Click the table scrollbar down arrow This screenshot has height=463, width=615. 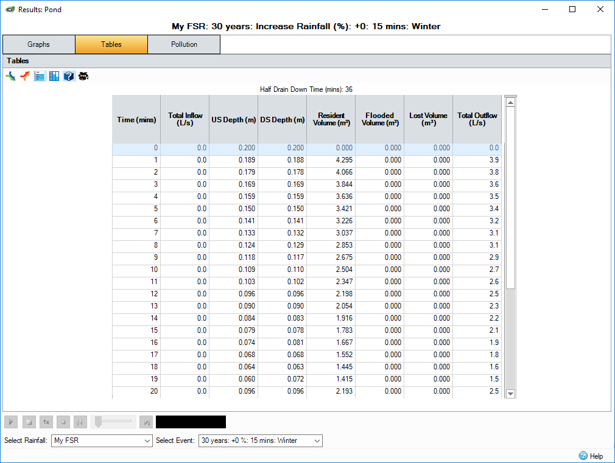(x=510, y=394)
